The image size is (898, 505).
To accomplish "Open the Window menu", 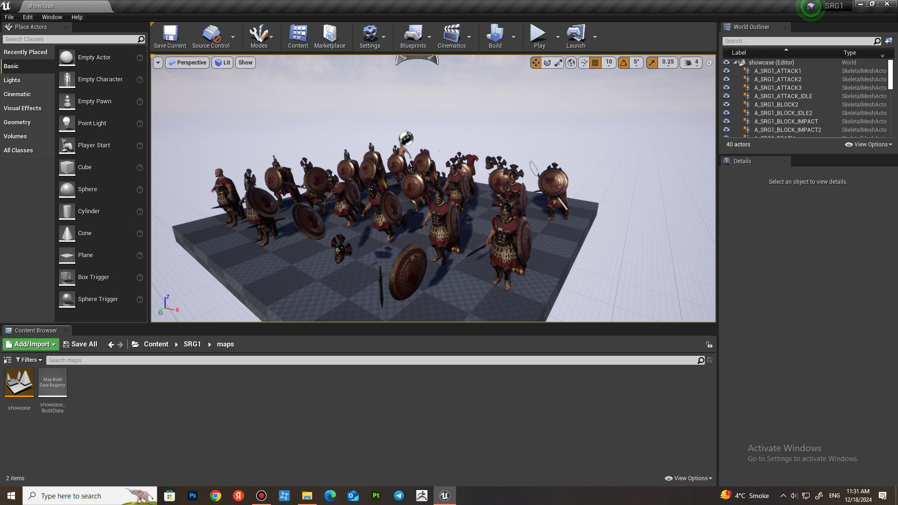I will tap(52, 17).
